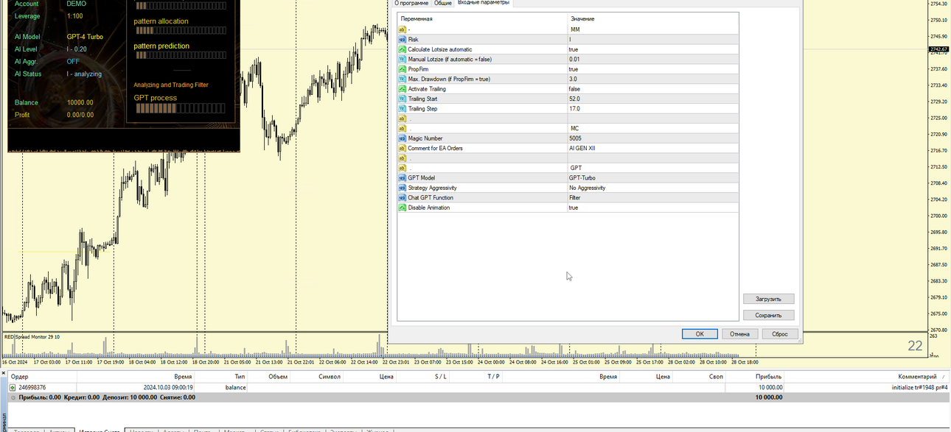Click the Тип column header in history
The width and height of the screenshot is (951, 432).
point(222,376)
